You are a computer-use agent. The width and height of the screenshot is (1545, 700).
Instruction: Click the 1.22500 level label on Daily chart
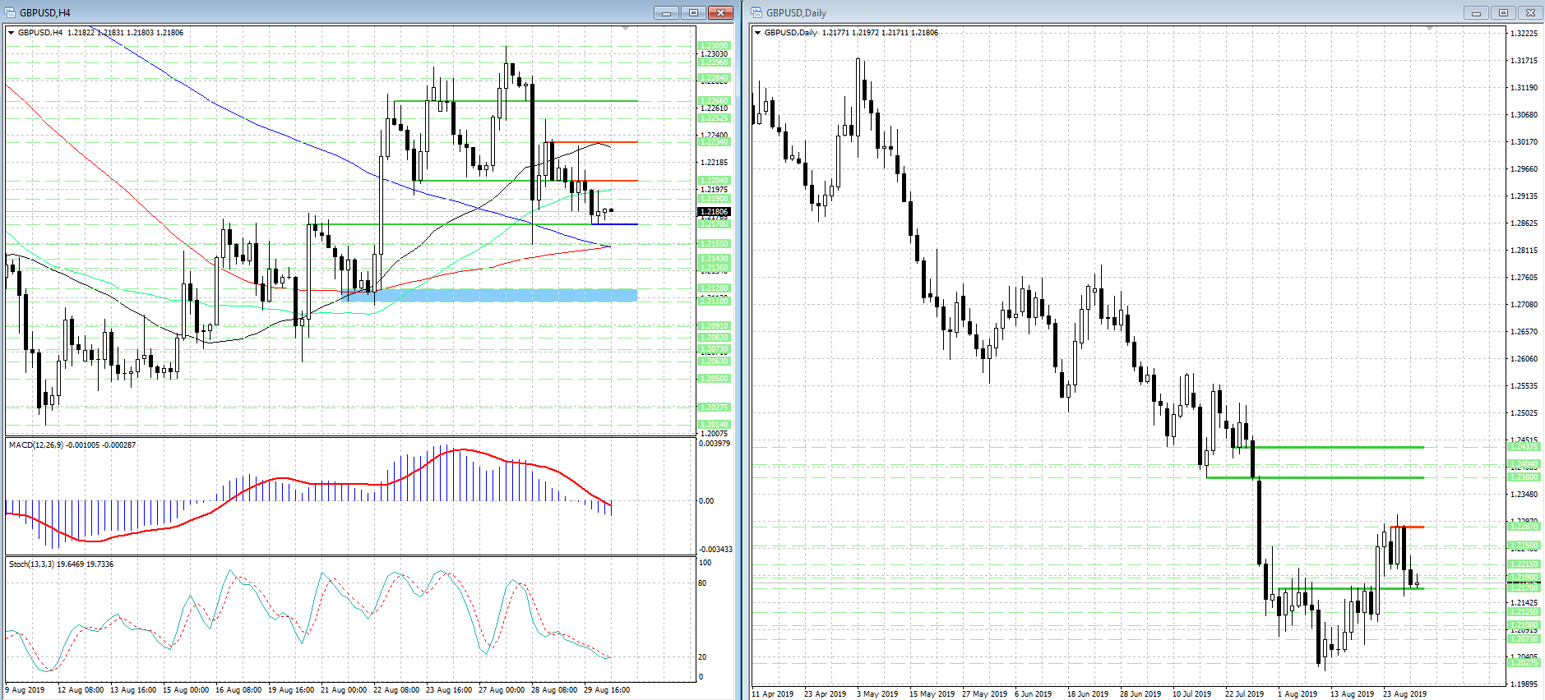click(x=1524, y=546)
